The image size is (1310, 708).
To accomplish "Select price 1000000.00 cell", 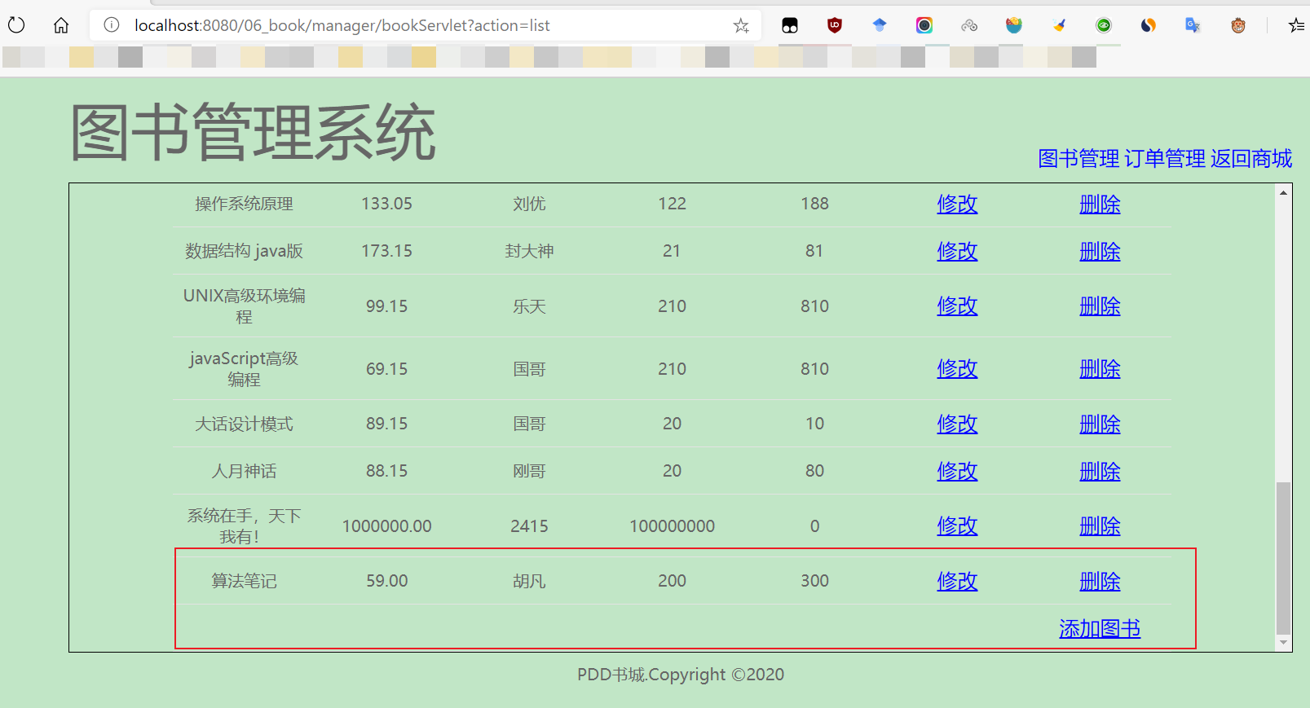I will click(386, 526).
